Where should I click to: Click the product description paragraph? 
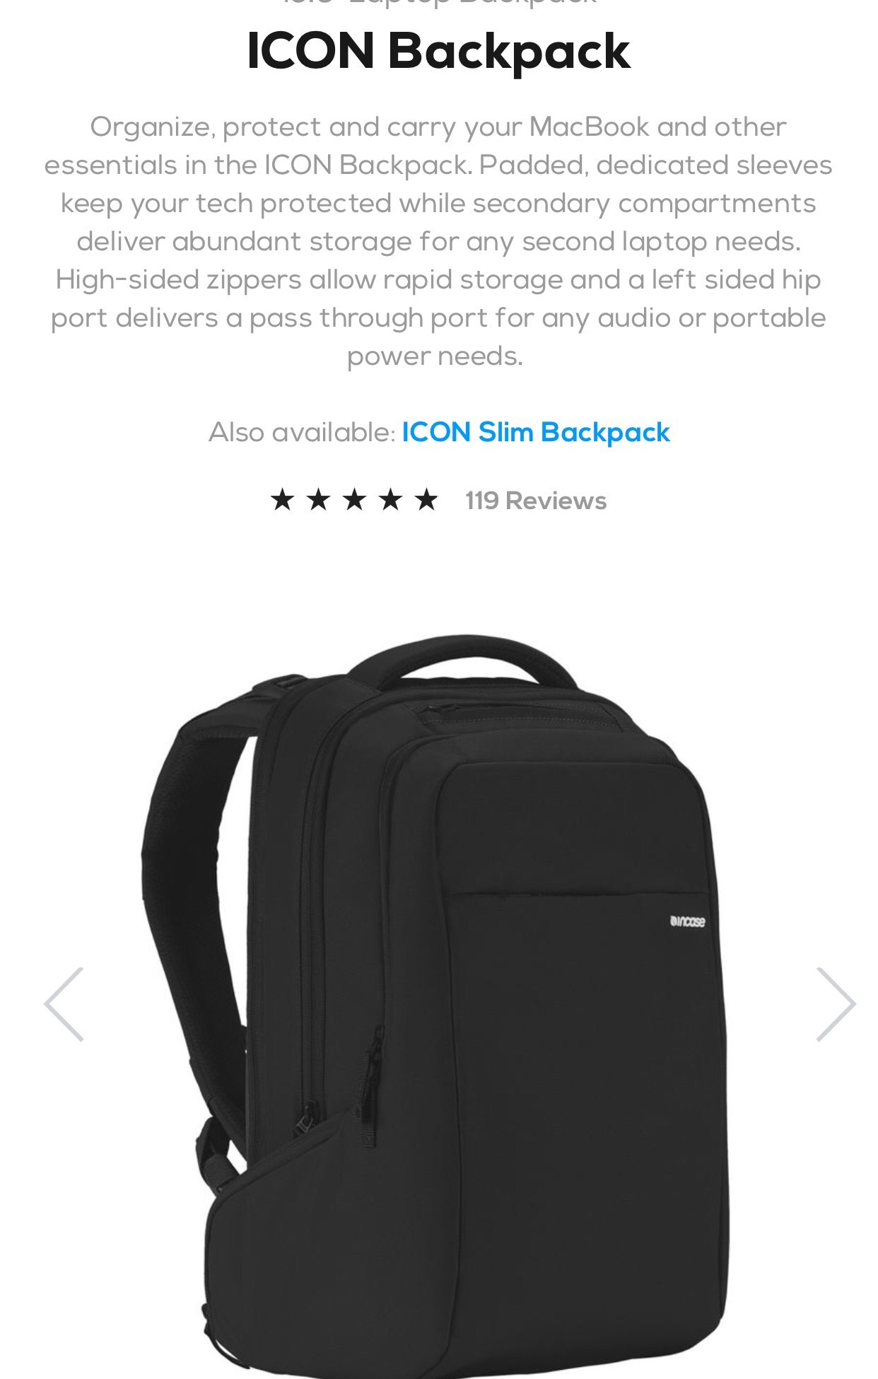[438, 242]
